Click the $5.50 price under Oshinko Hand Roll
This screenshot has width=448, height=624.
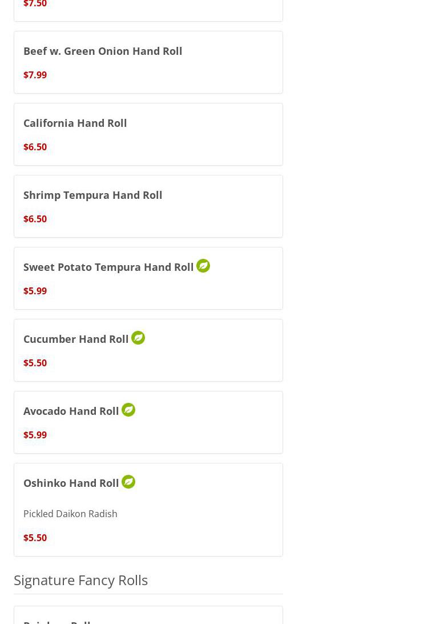[35, 538]
